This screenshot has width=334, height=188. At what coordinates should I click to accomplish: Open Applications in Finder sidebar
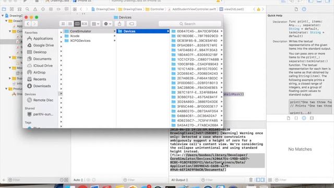[x=40, y=38]
